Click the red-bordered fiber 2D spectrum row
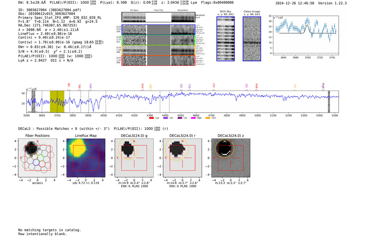The height and width of the screenshot is (248, 365). [159, 60]
